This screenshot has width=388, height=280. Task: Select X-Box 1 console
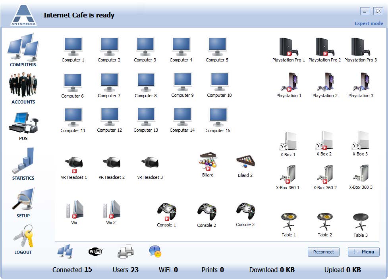click(288, 144)
